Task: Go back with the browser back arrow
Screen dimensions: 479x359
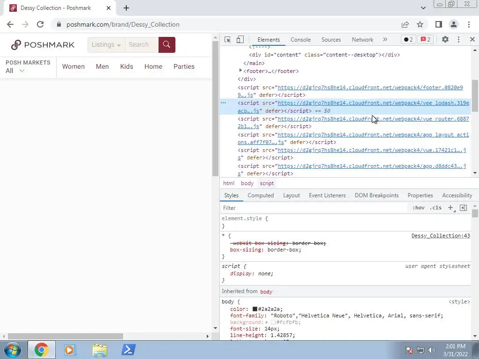Action: (10, 24)
